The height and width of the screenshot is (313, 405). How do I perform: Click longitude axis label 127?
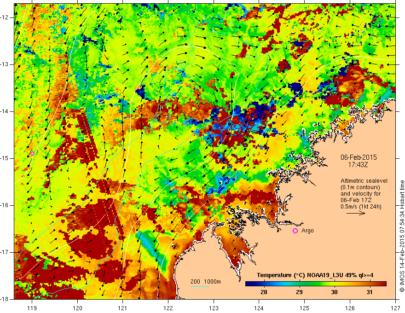point(395,308)
